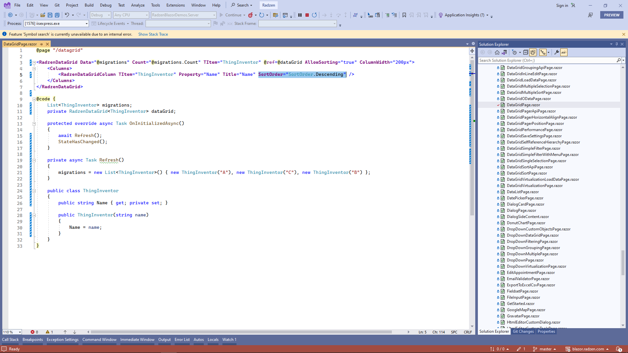
Task: Open Solution Explorer Properties icon
Action: pos(557,52)
